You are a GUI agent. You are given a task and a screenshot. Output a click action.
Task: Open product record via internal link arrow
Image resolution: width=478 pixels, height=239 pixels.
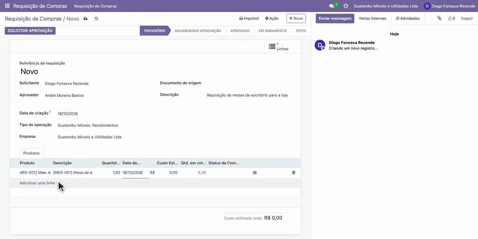49,173
